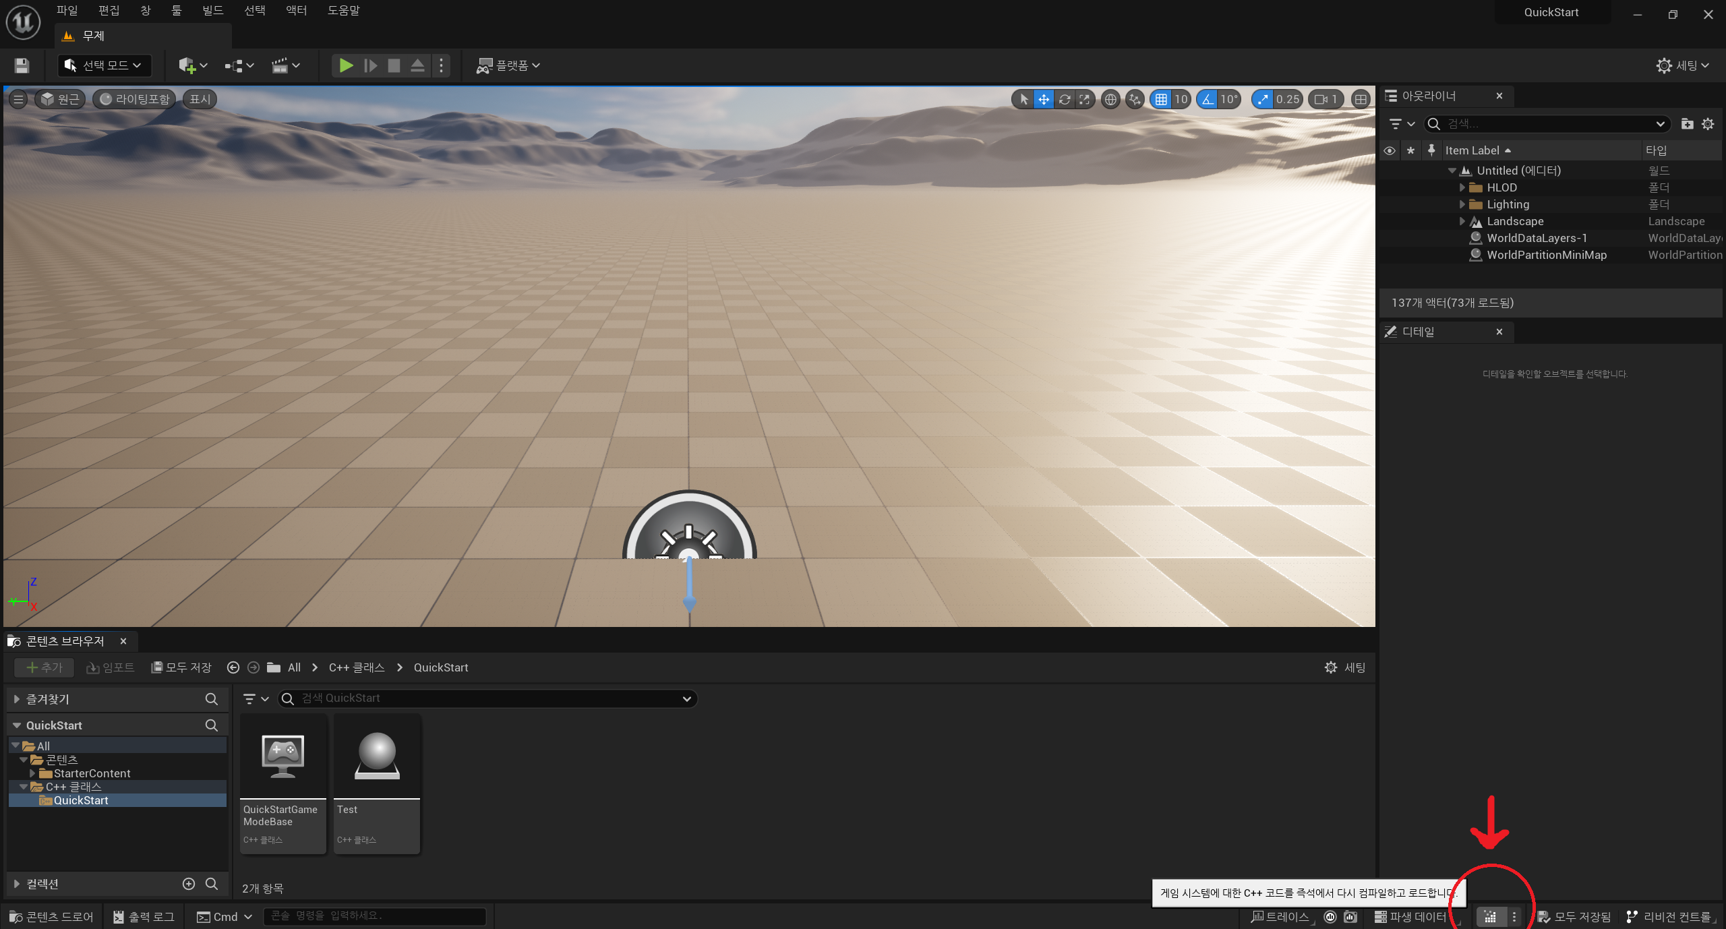The height and width of the screenshot is (929, 1726).
Task: Click the Save current level floppy icon
Action: 22,65
